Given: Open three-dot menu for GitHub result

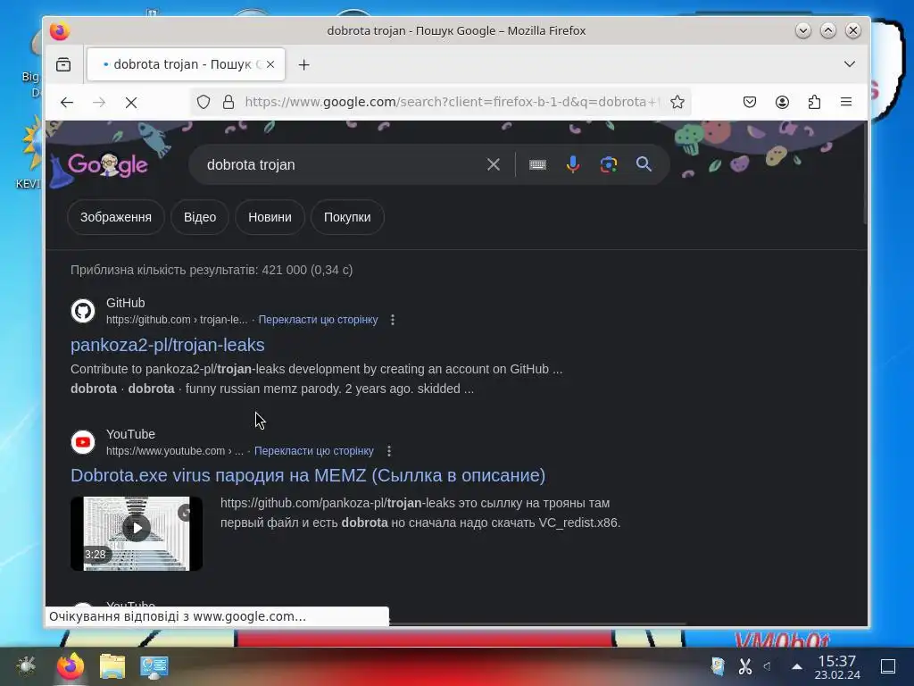Looking at the screenshot, I should point(393,320).
